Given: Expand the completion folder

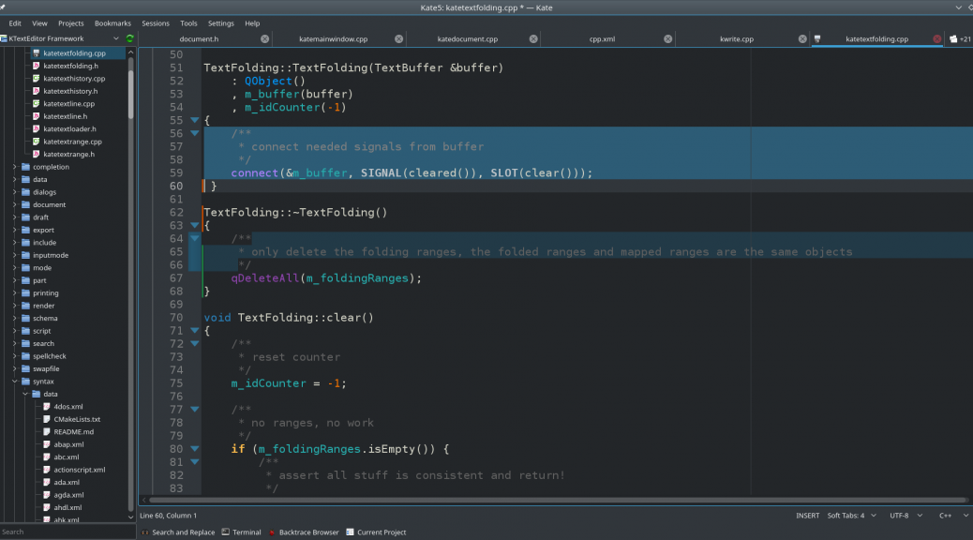Looking at the screenshot, I should click(x=15, y=167).
